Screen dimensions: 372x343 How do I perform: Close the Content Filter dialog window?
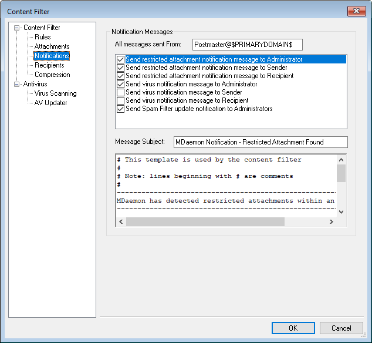coord(356,11)
